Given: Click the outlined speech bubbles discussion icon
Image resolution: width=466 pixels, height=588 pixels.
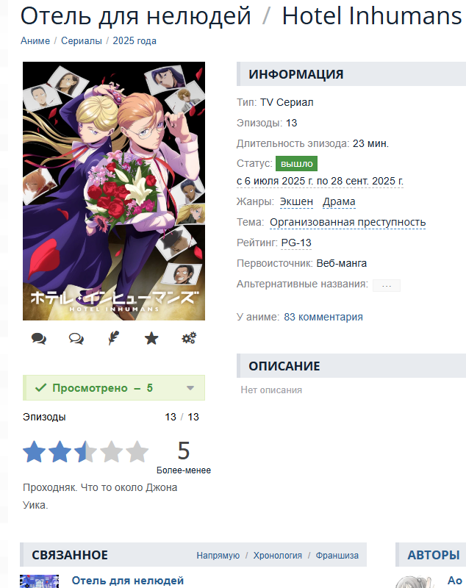Looking at the screenshot, I should (76, 339).
